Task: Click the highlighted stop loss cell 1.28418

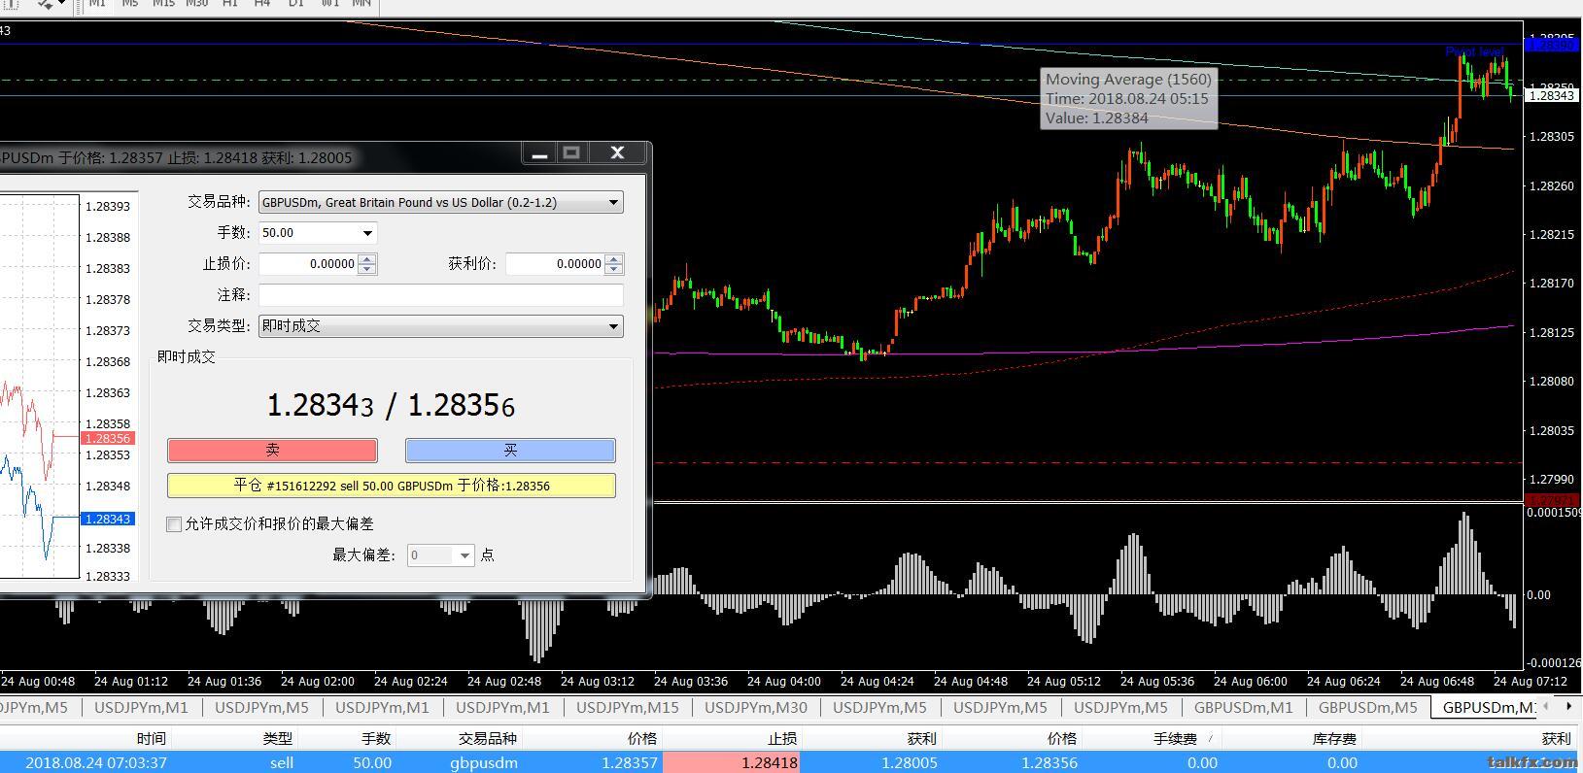Action: tap(731, 763)
